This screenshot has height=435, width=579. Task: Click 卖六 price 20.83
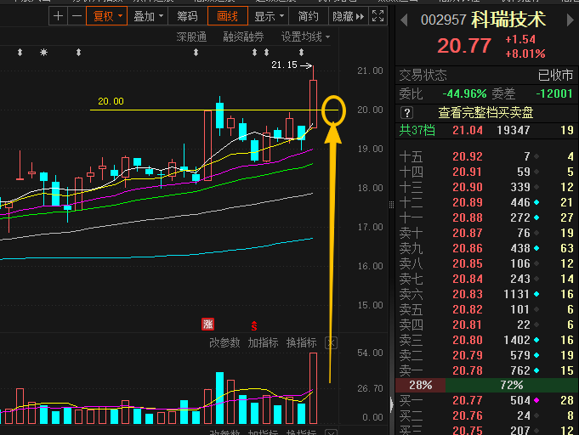(x=468, y=294)
